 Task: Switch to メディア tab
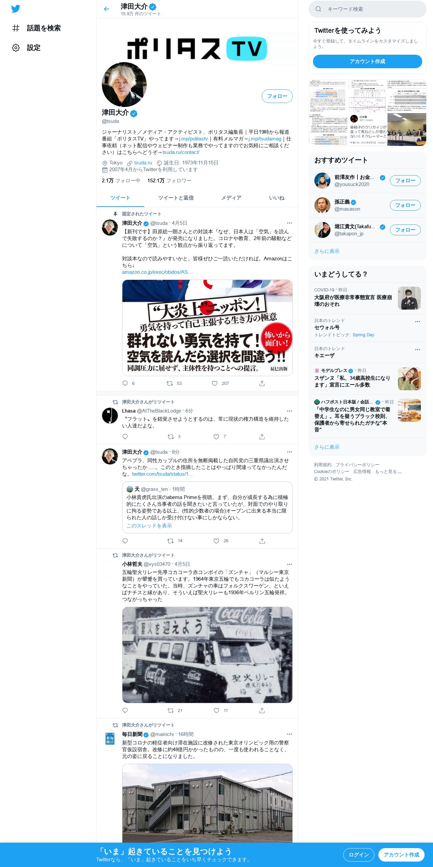pyautogui.click(x=231, y=198)
